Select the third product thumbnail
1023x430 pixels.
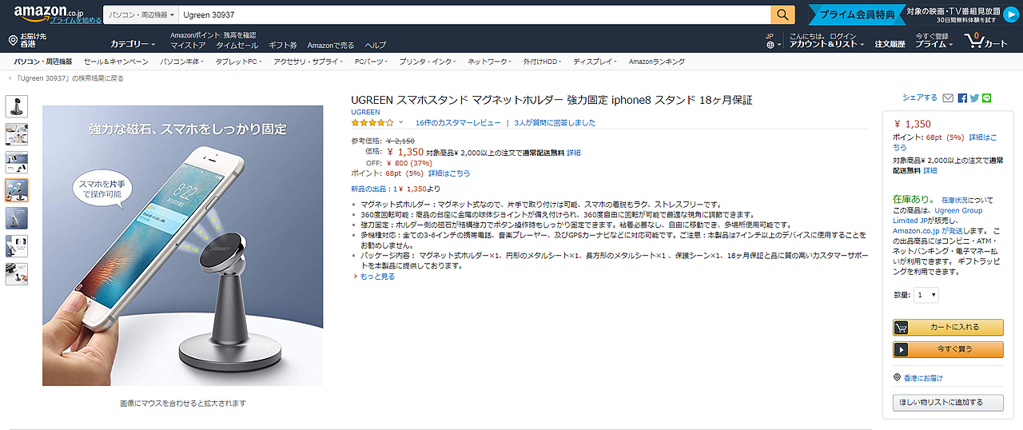[17, 161]
